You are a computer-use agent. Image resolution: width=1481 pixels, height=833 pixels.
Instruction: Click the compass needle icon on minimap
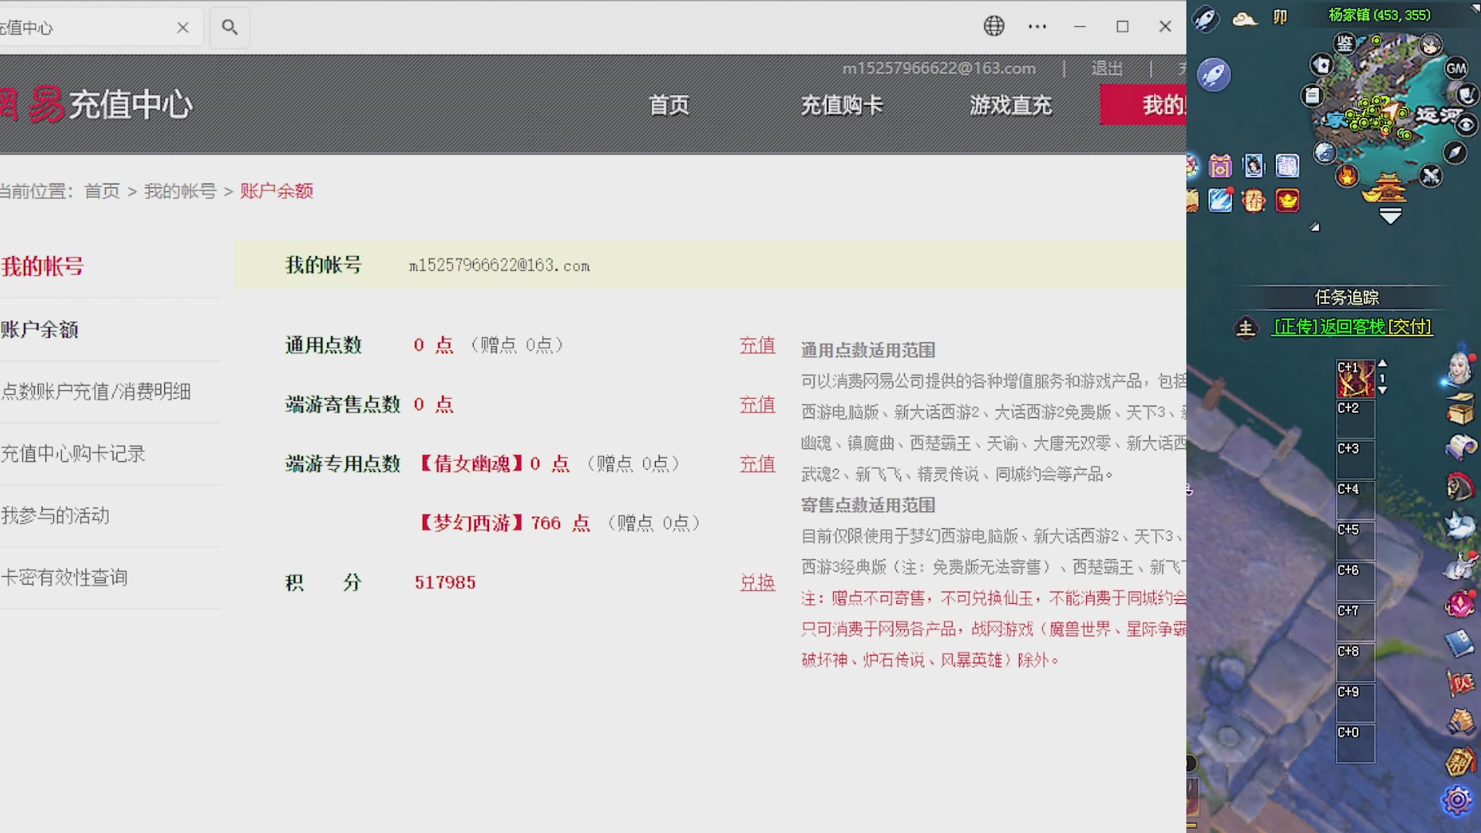(1455, 153)
